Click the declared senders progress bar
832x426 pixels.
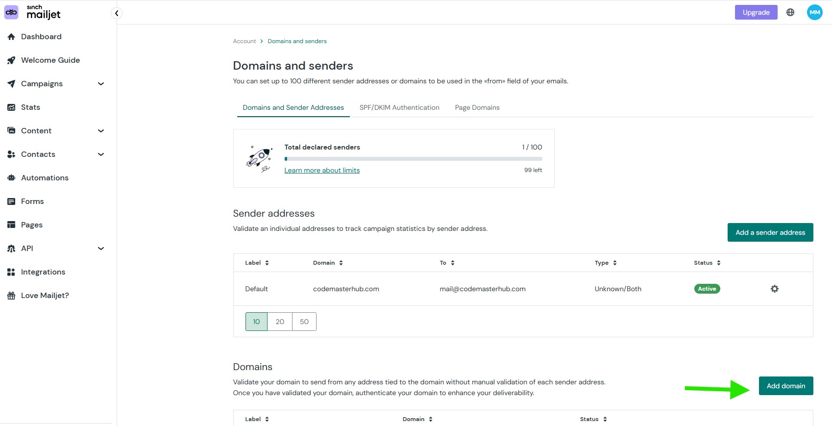click(413, 159)
